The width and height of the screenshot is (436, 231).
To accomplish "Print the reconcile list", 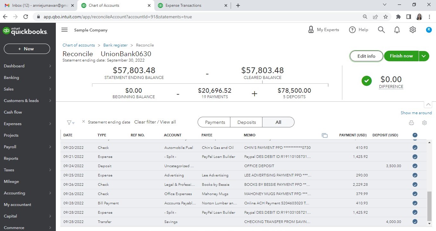I will click(411, 123).
